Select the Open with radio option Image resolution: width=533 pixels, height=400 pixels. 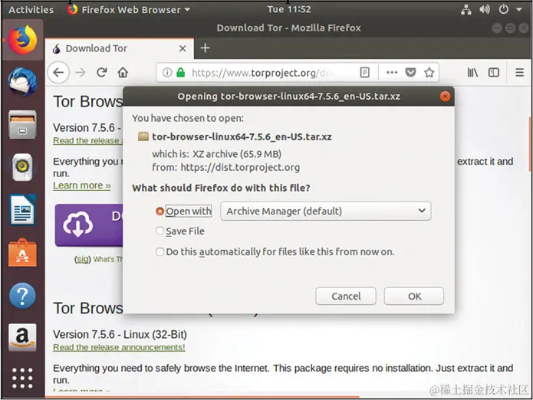coord(160,211)
